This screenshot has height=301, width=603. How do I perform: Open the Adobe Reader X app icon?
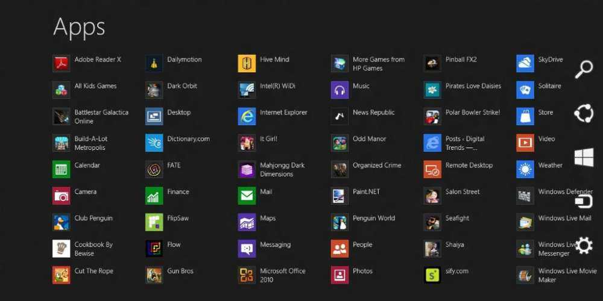[62, 63]
